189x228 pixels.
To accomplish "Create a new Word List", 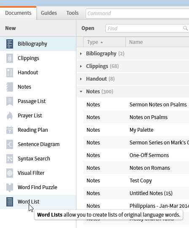I will coord(38,202).
